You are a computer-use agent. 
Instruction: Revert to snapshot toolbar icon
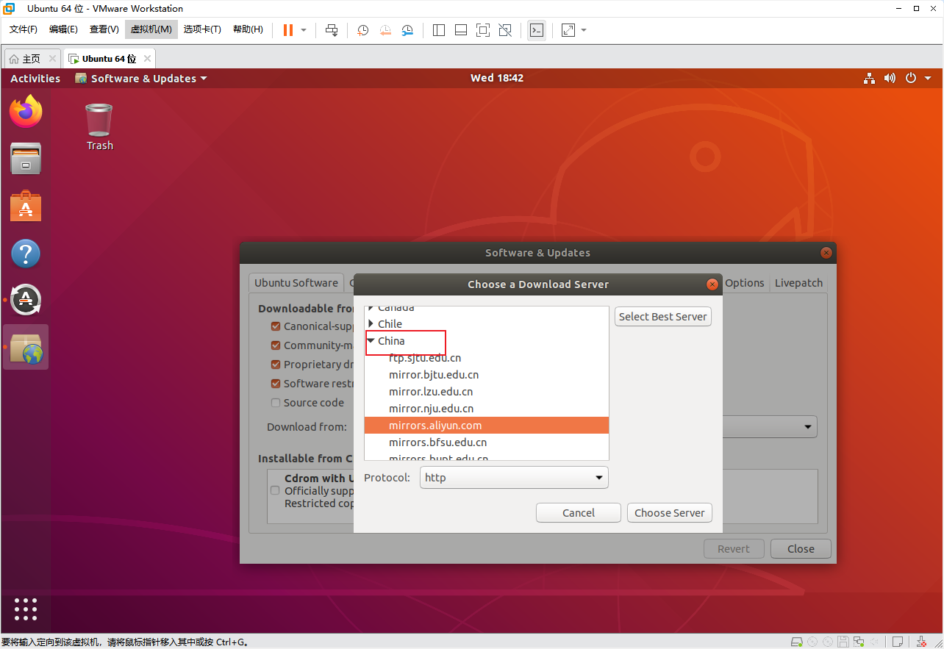pyautogui.click(x=385, y=30)
